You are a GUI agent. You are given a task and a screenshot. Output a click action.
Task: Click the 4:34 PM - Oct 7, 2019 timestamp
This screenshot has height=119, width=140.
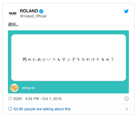[43, 99]
